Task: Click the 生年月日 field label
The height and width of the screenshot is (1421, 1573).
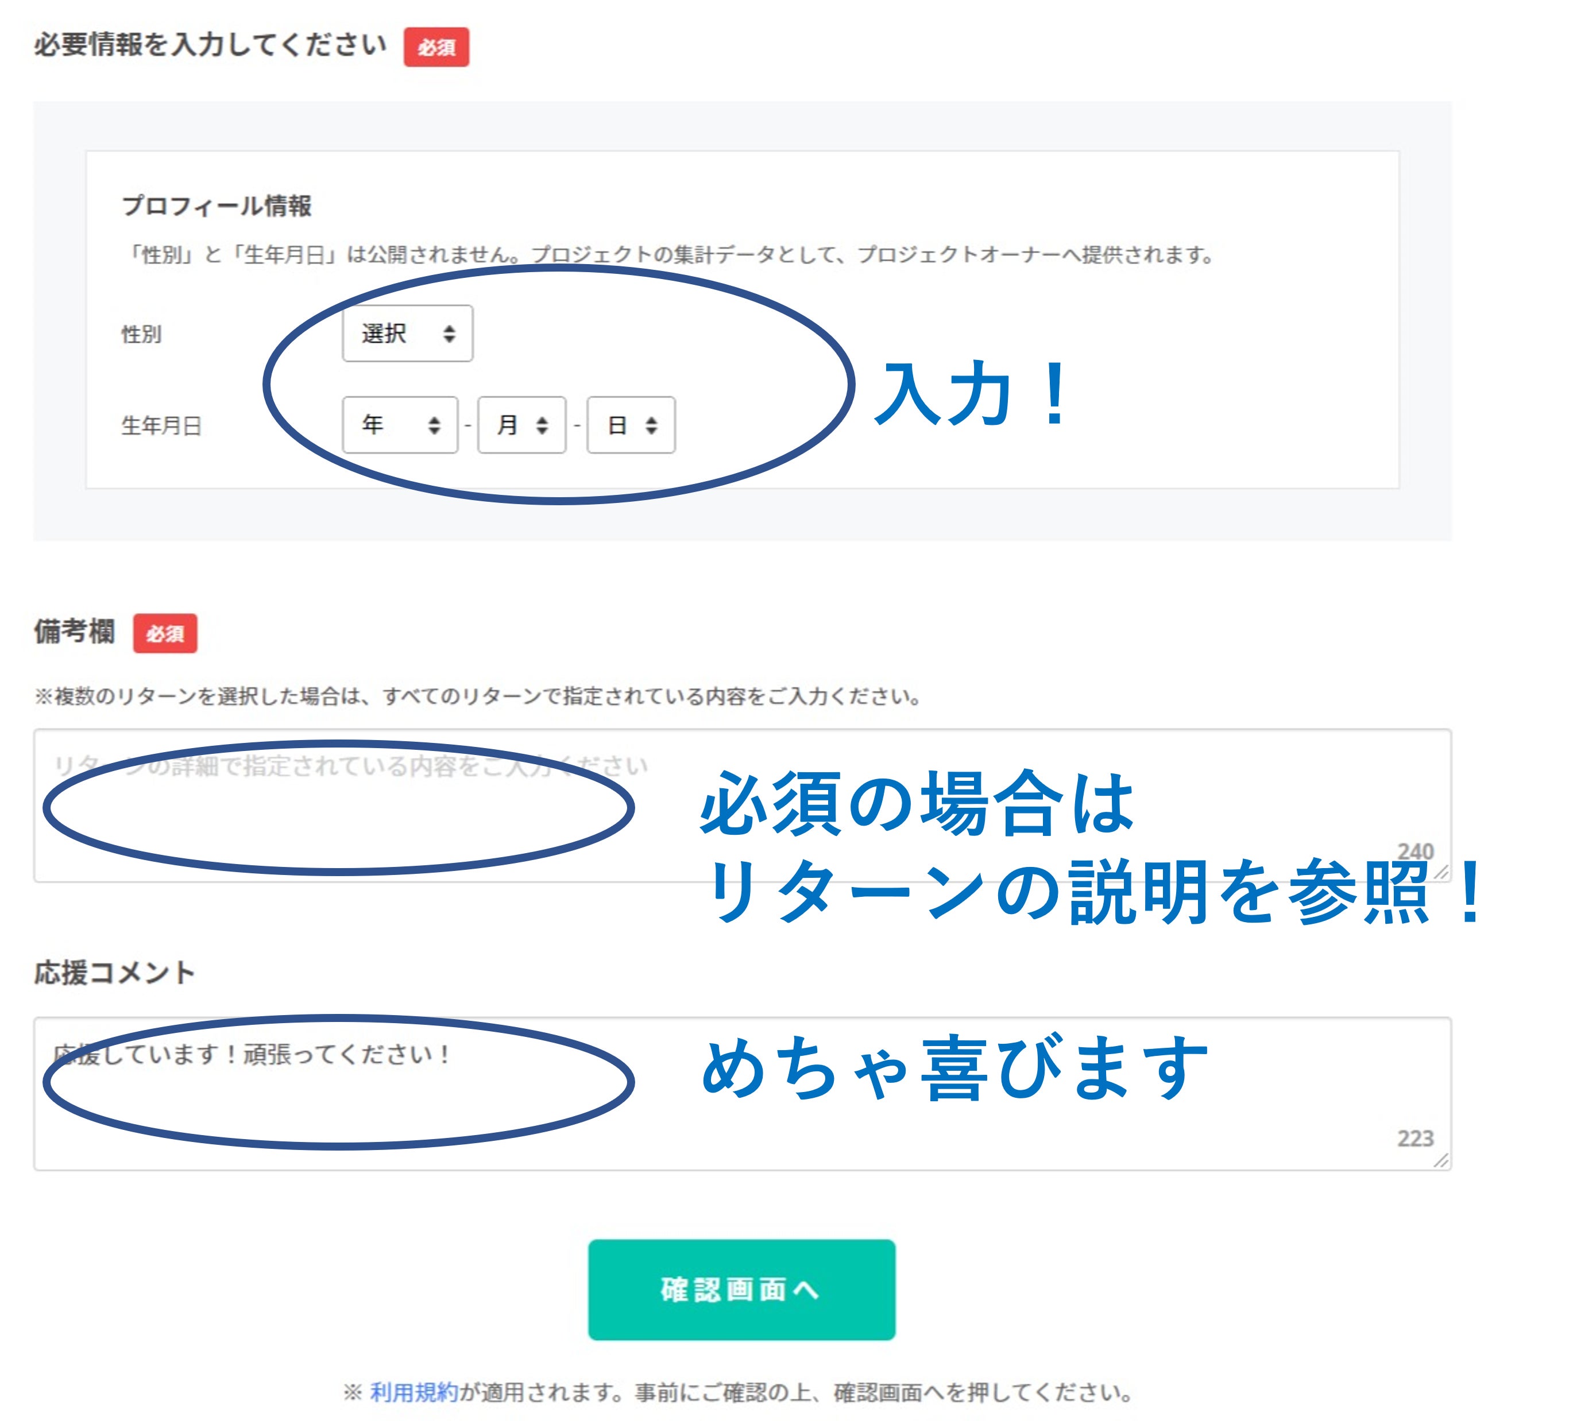Action: [161, 426]
